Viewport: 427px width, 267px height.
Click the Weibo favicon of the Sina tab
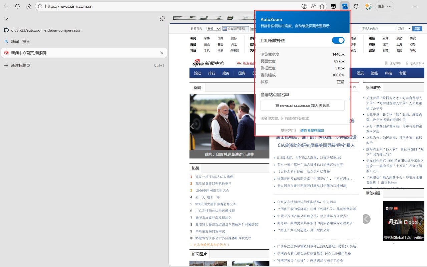point(6,53)
